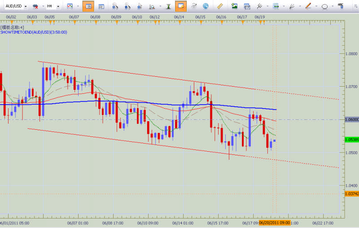
Task: Click the SHOWTIMETOEND(AUD/USD) indicator label
Action: coord(34,32)
